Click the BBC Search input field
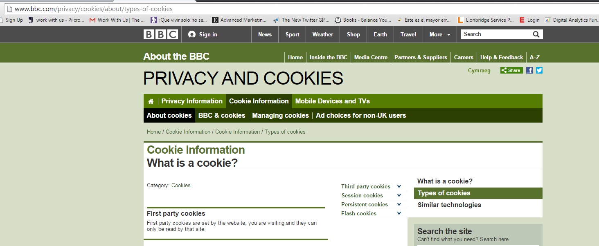The height and width of the screenshot is (246, 599). point(496,34)
